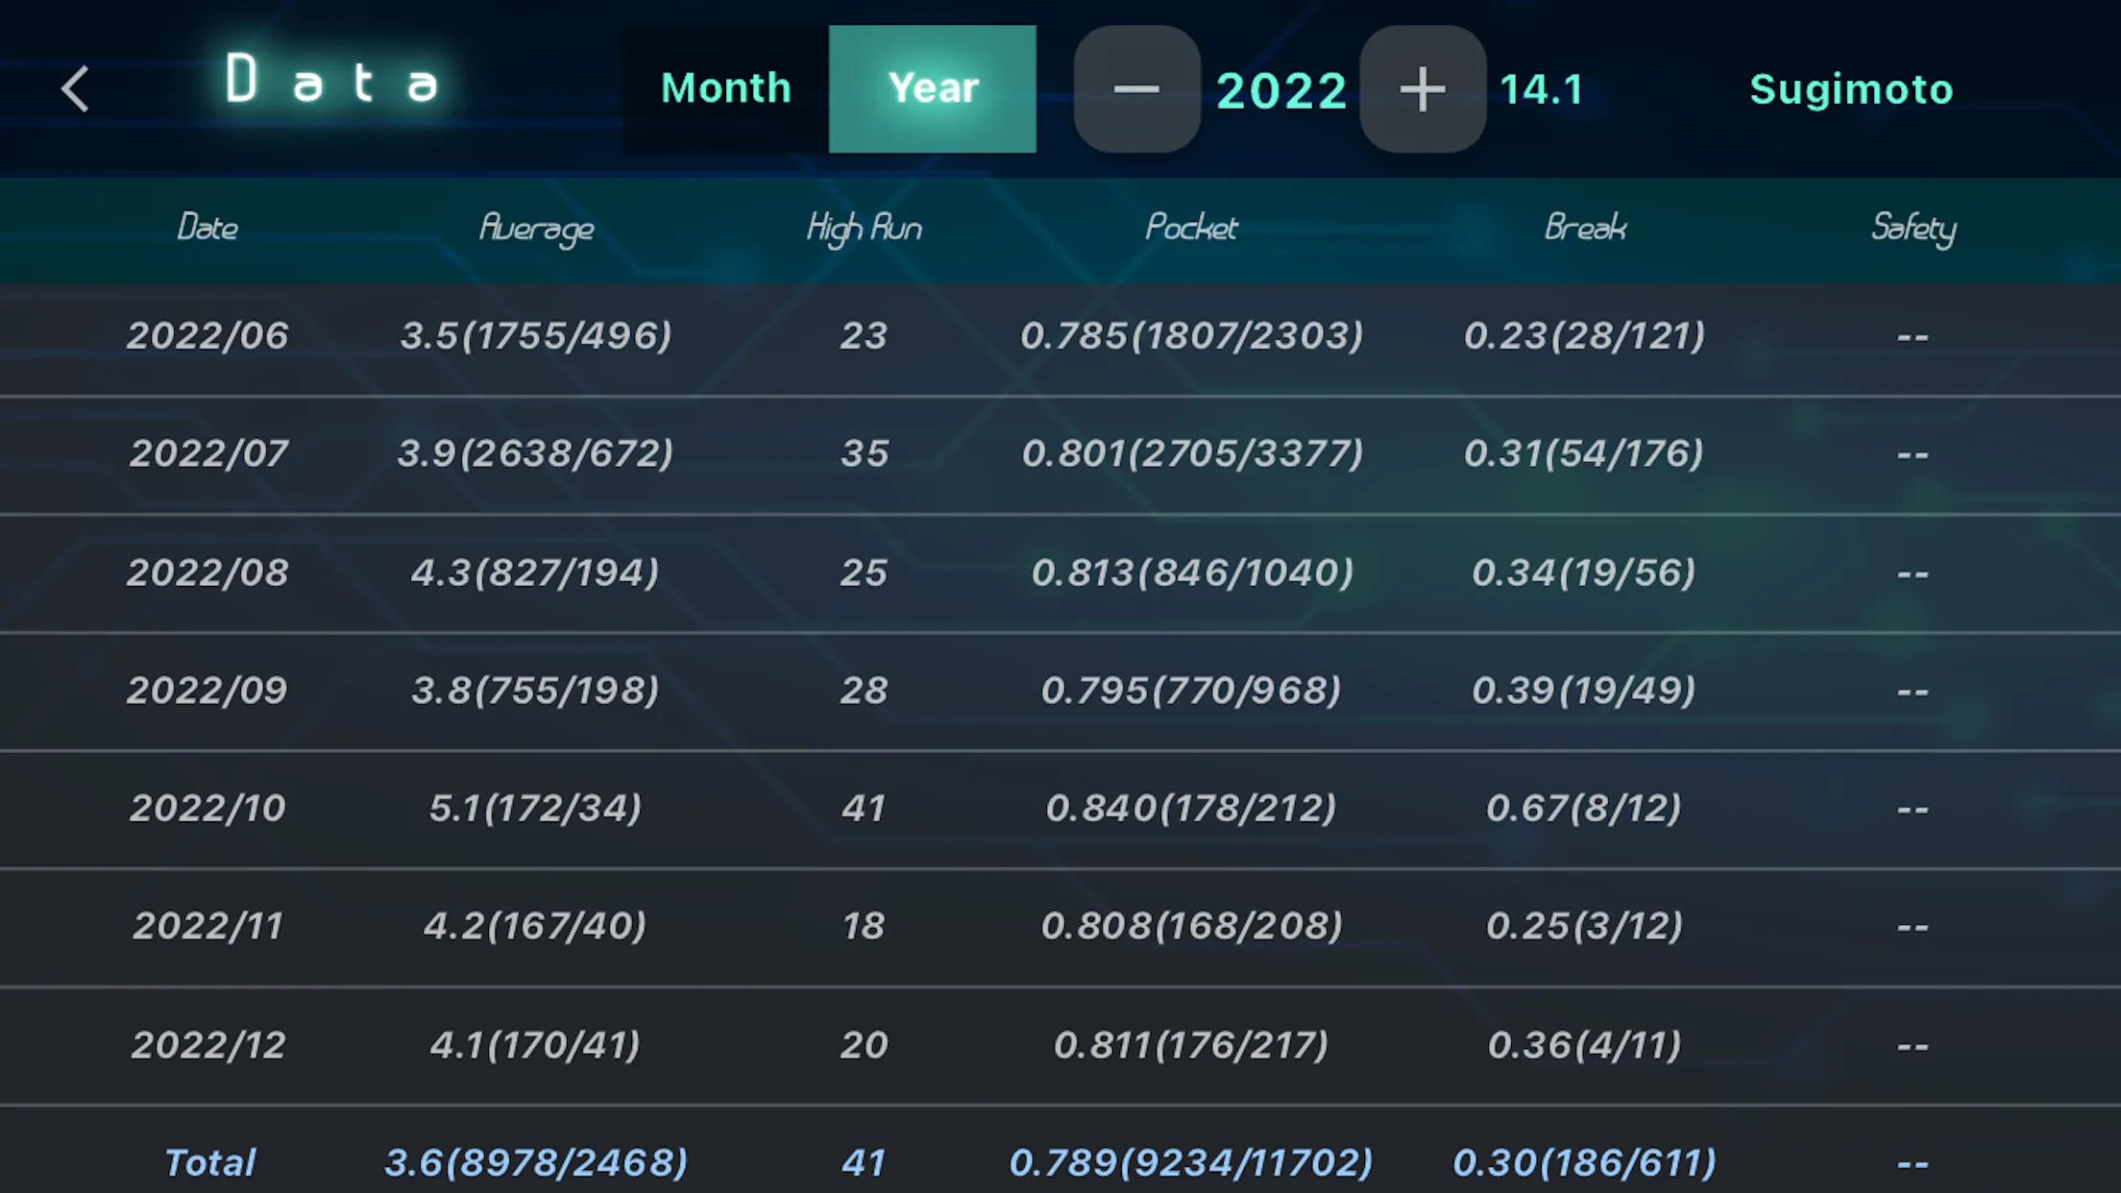View Total average score row
This screenshot has height=1193, width=2121.
coord(535,1161)
